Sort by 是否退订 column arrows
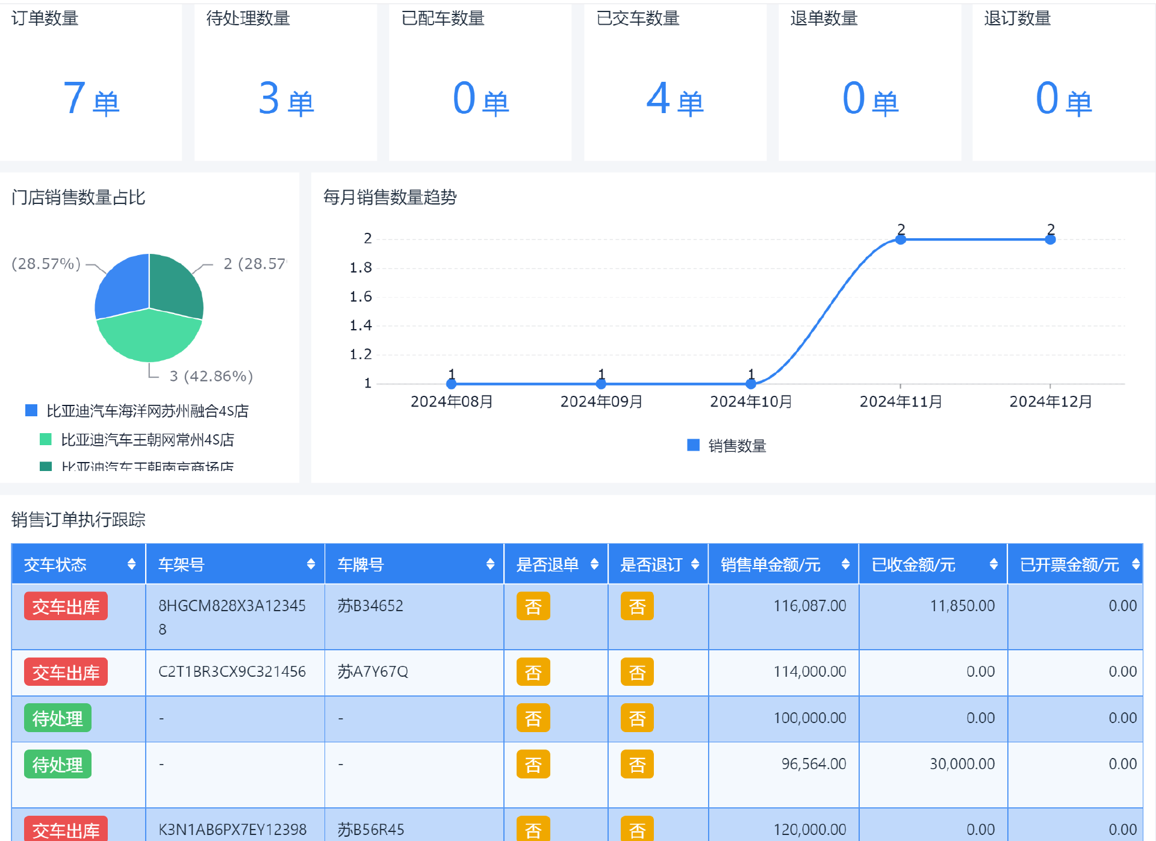Viewport: 1156px width, 841px height. pos(695,564)
